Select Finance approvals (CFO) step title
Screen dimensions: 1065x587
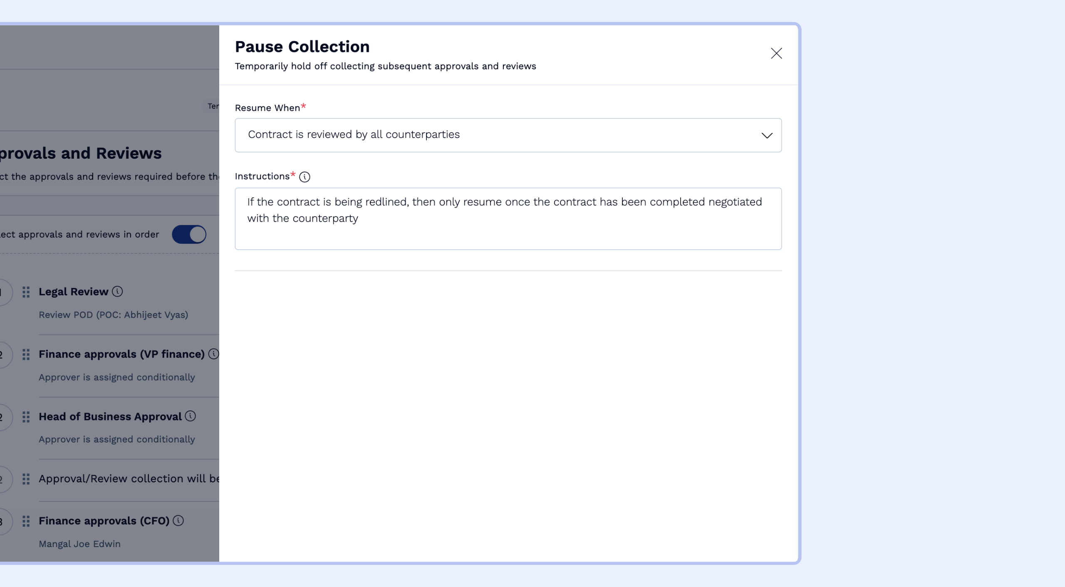coord(104,521)
